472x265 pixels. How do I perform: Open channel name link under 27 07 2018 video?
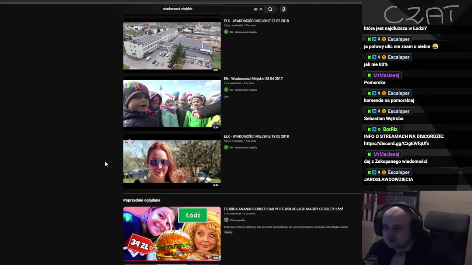pyautogui.click(x=243, y=32)
